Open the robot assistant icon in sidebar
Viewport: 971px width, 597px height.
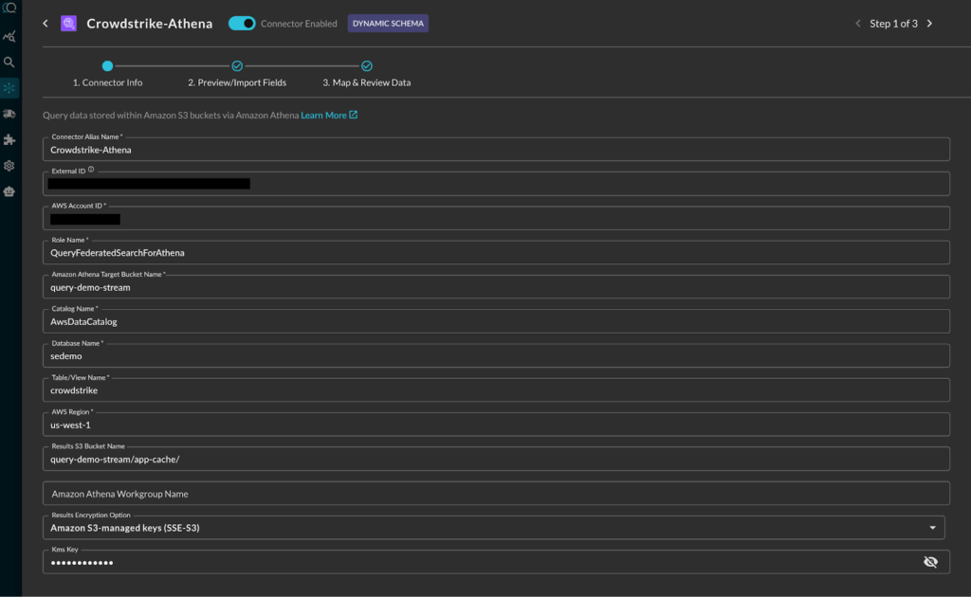point(9,190)
